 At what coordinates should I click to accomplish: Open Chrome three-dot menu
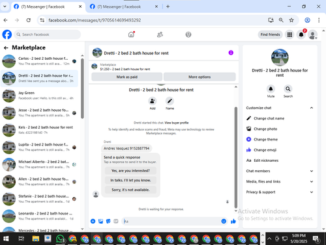(319, 20)
